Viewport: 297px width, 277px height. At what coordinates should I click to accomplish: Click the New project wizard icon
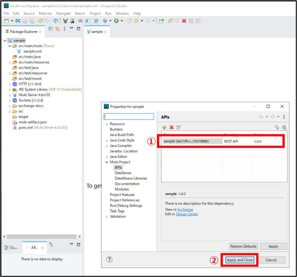[x=7, y=21]
